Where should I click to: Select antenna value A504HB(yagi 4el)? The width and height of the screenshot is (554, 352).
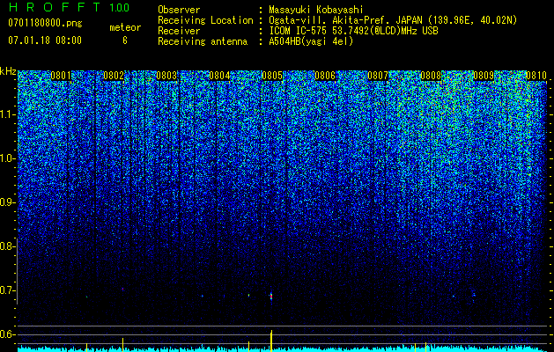click(311, 41)
